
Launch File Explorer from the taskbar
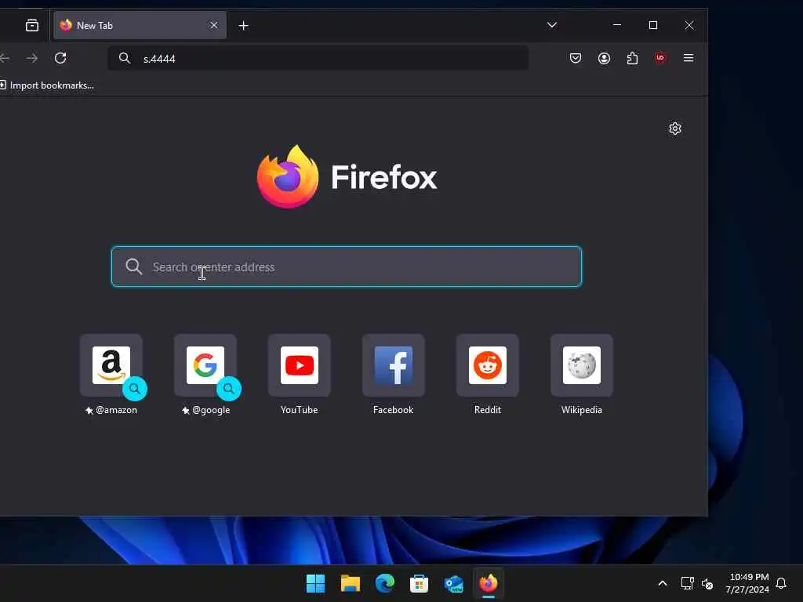351,583
